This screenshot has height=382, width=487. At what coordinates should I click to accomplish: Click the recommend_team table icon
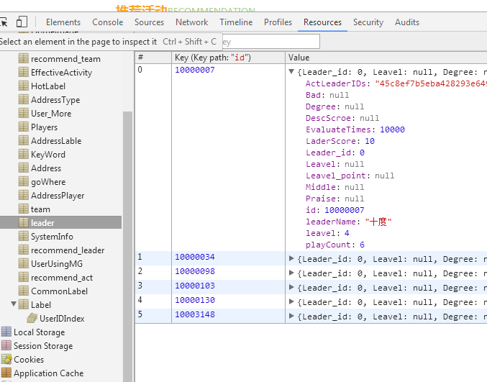[24, 58]
